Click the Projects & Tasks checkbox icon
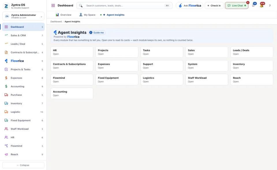Image resolution: width=277 pixels, height=170 pixels. [6, 69]
